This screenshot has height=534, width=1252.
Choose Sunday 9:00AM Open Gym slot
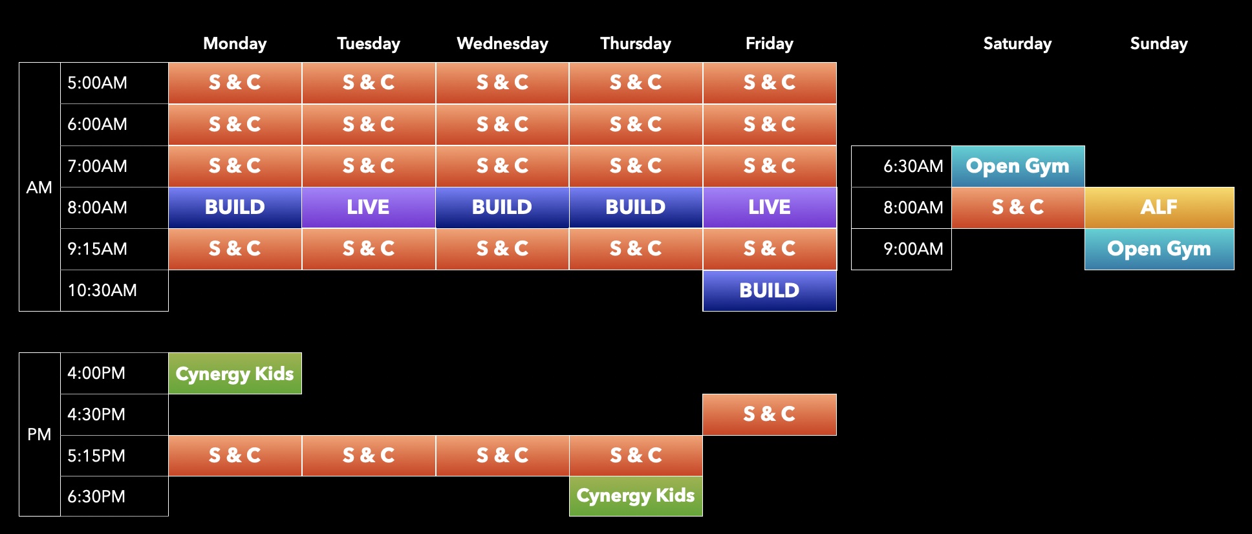pos(1159,249)
